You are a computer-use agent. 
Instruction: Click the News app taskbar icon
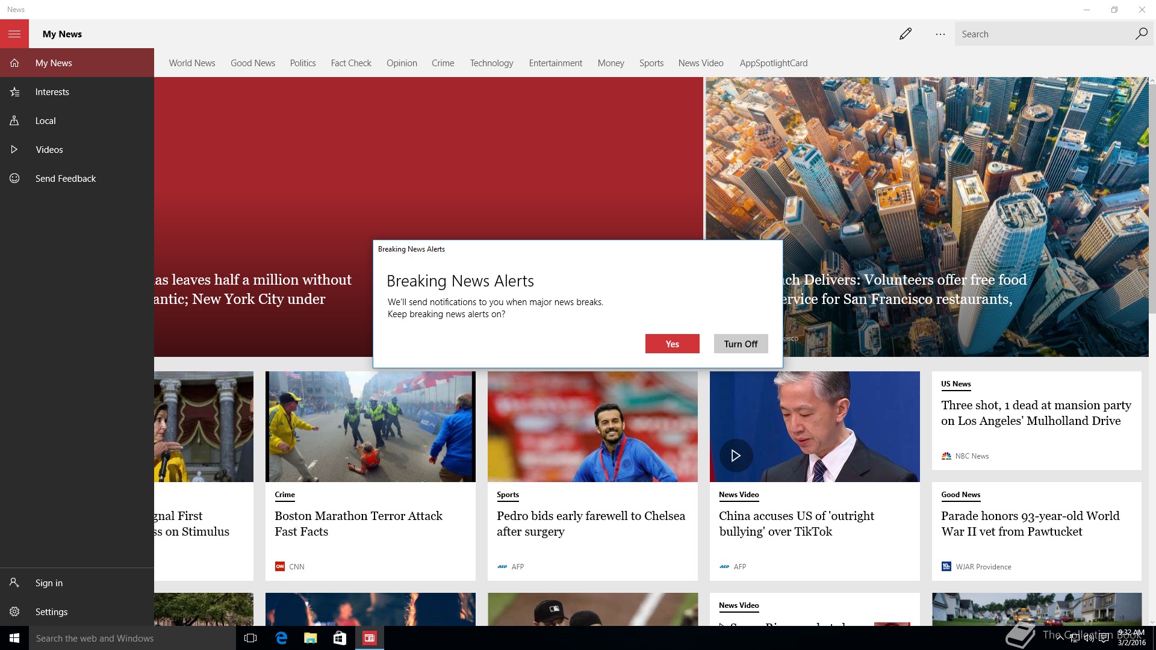pos(369,638)
